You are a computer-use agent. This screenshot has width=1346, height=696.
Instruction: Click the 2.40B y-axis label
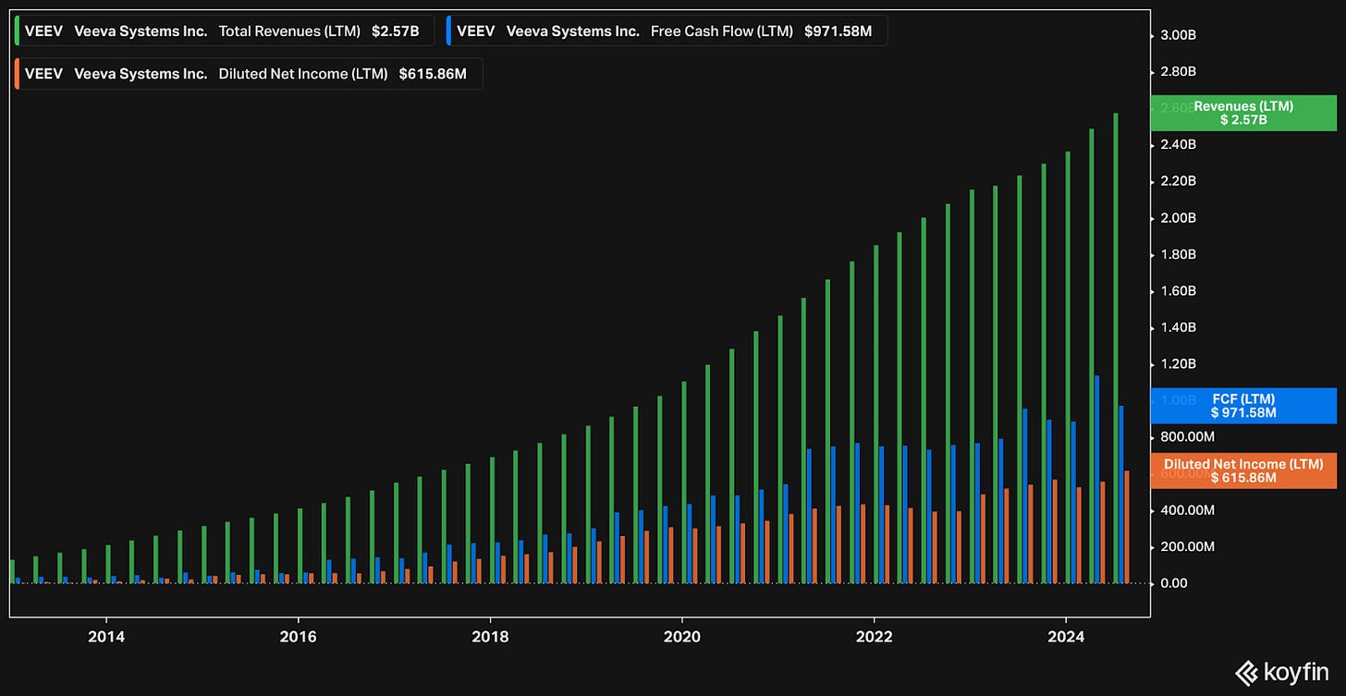[x=1179, y=144]
